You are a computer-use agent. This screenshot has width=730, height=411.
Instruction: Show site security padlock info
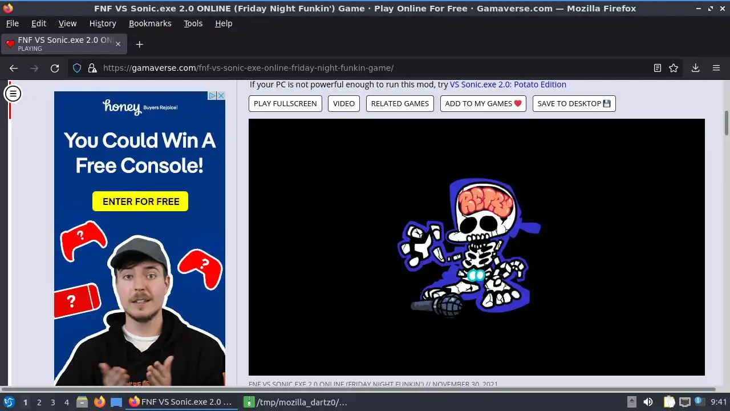click(x=92, y=68)
